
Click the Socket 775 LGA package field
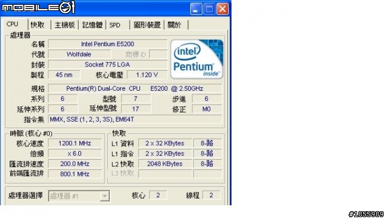coord(108,65)
